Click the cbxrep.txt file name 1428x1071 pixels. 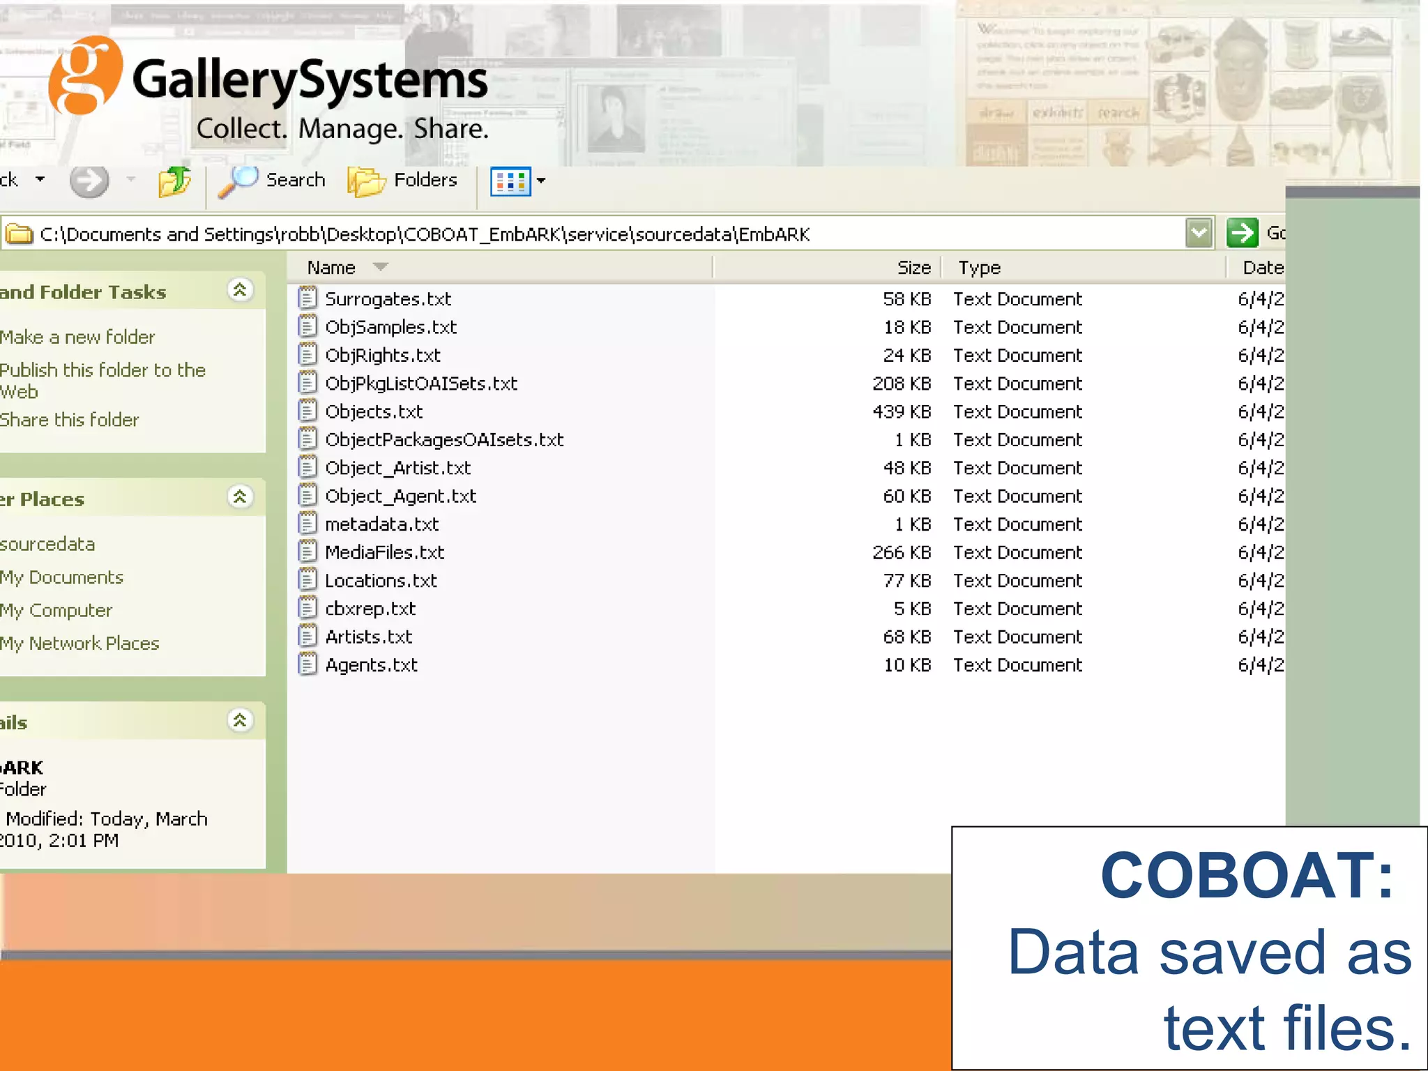(370, 609)
